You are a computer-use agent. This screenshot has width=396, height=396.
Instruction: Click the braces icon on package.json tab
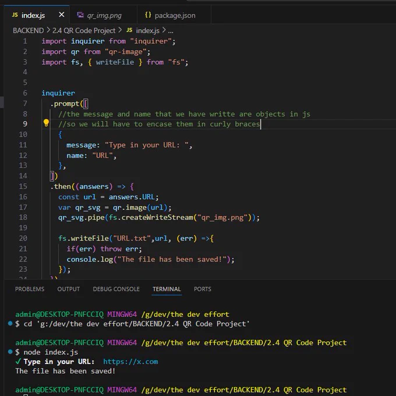(x=148, y=15)
